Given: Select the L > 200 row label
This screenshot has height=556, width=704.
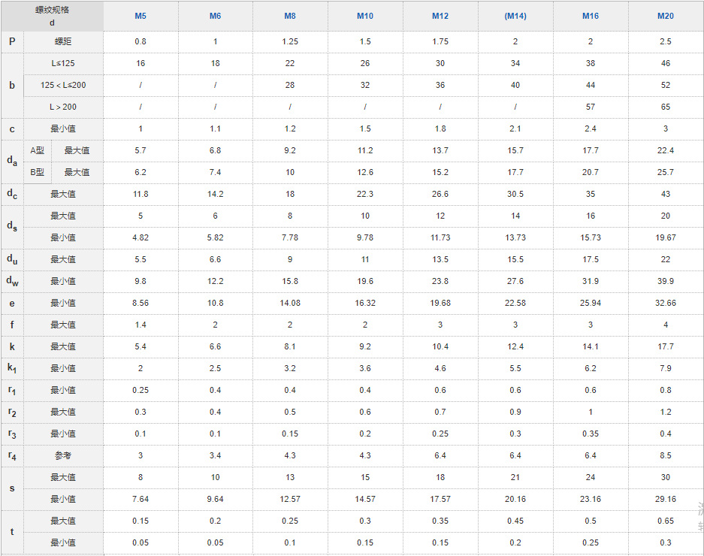Looking at the screenshot, I should (63, 107).
